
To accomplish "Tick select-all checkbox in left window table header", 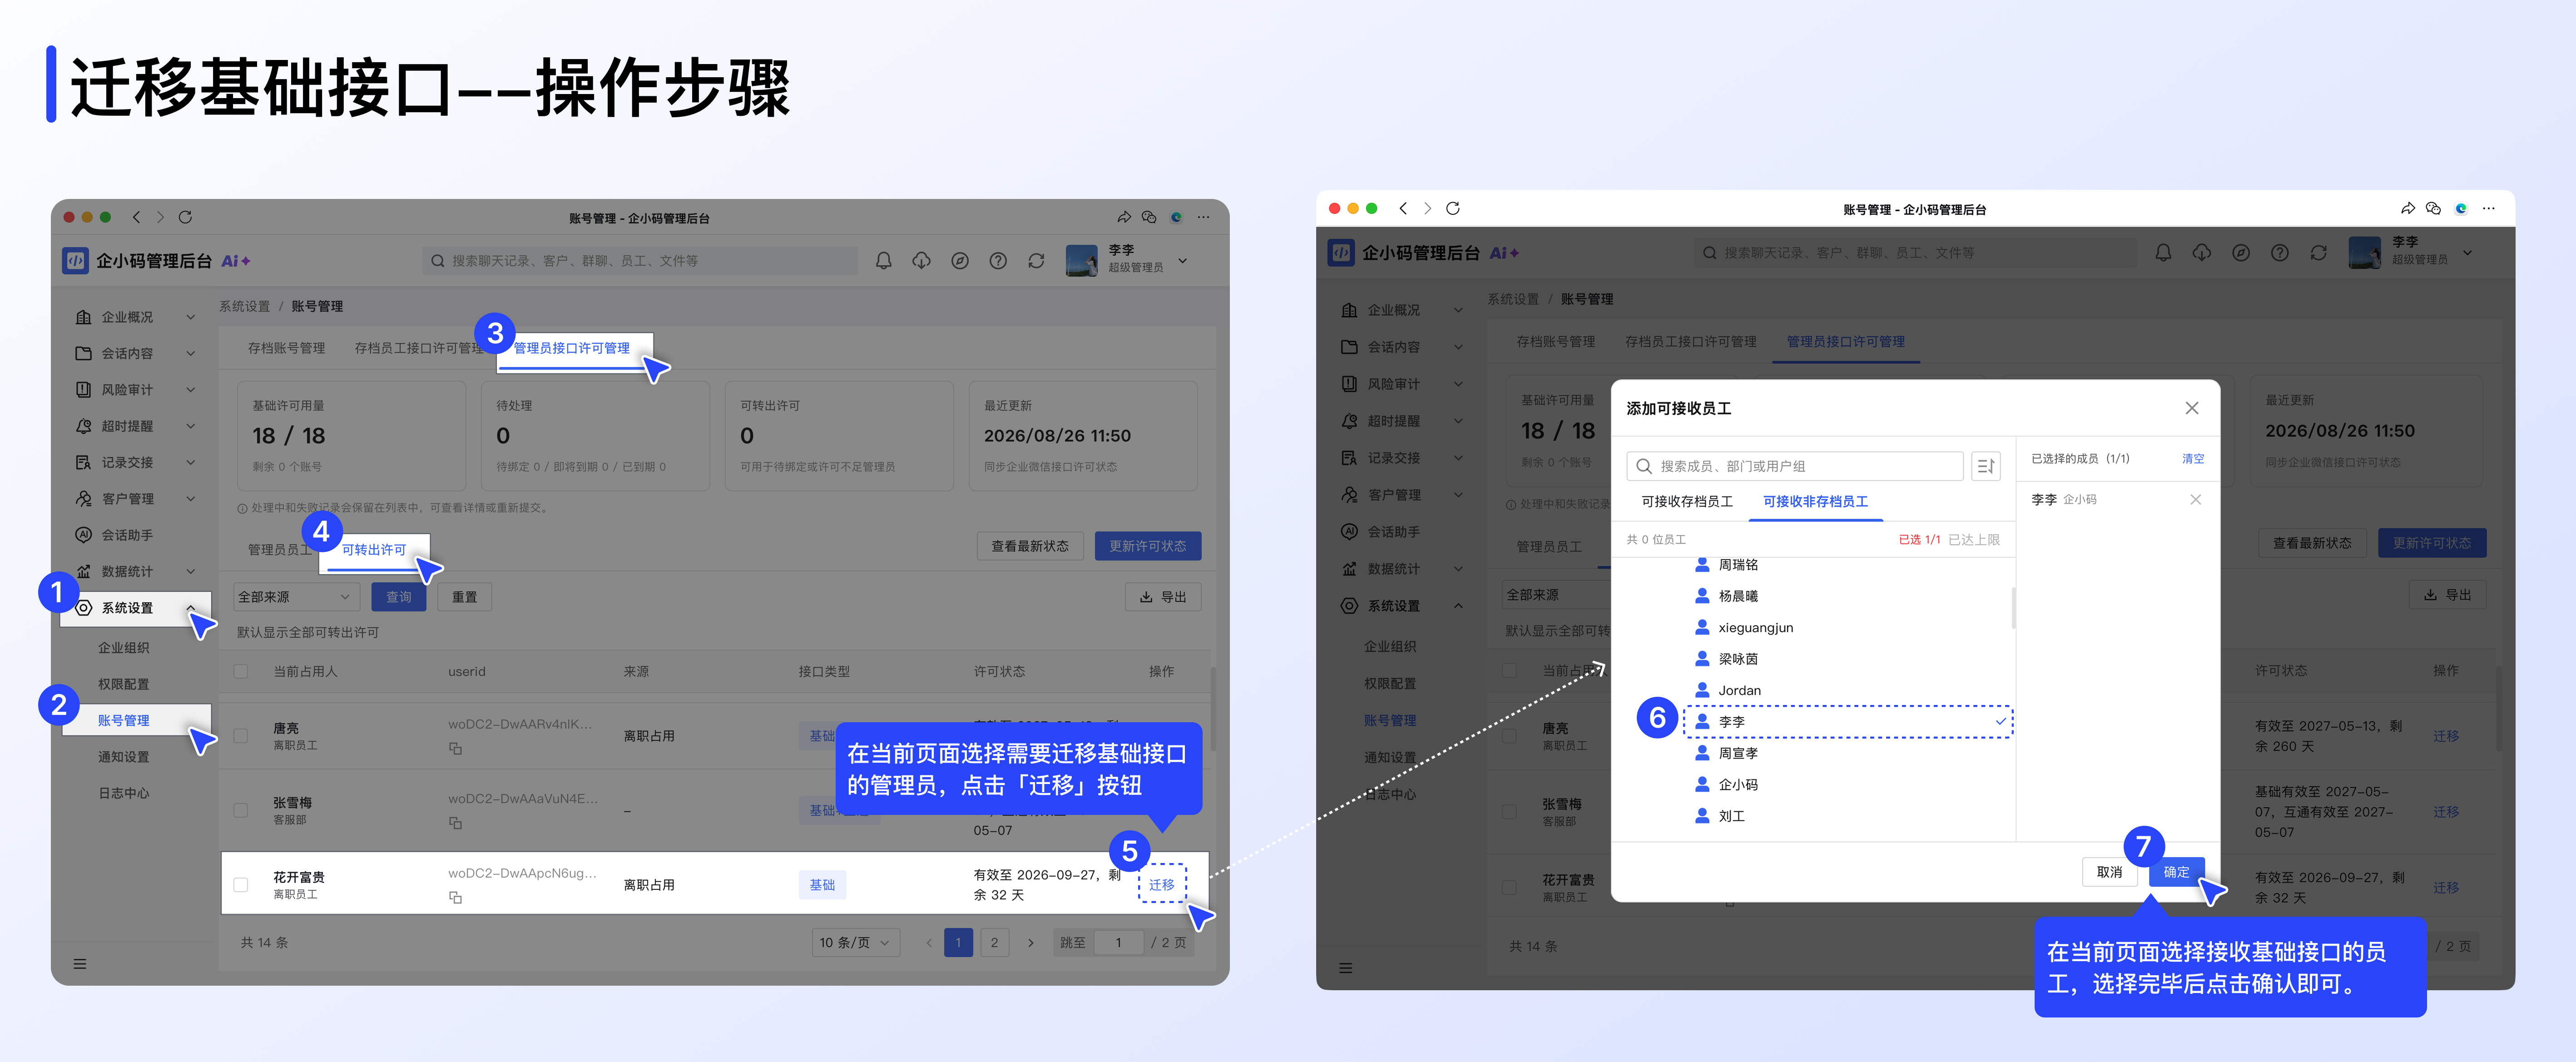I will (241, 671).
